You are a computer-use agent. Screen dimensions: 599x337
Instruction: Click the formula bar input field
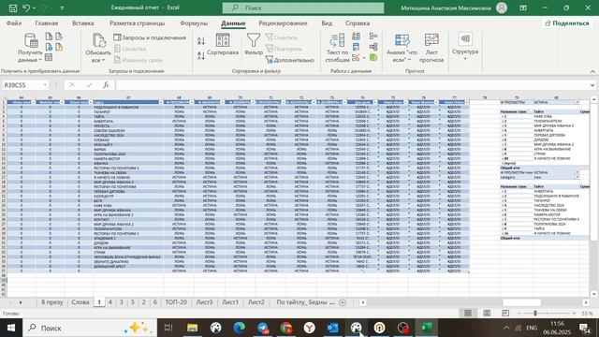pos(352,85)
